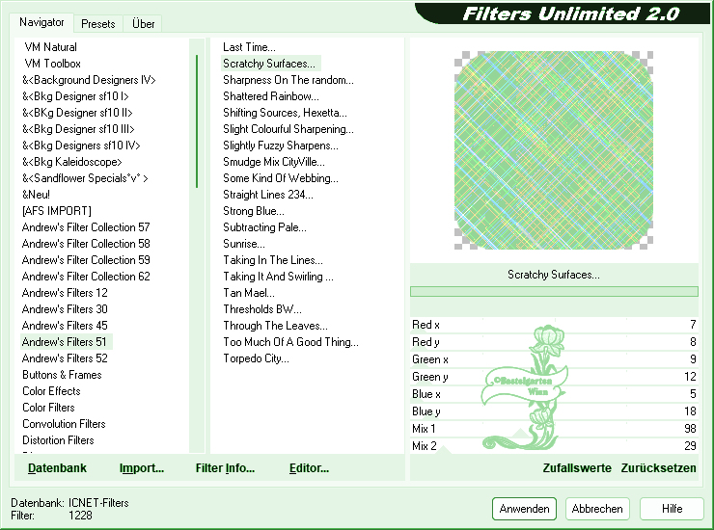
Task: Choose Smudge Mix CityVille... filter
Action: coord(274,162)
